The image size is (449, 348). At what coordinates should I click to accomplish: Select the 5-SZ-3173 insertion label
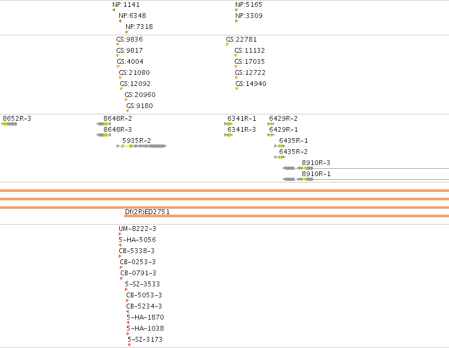pos(145,340)
